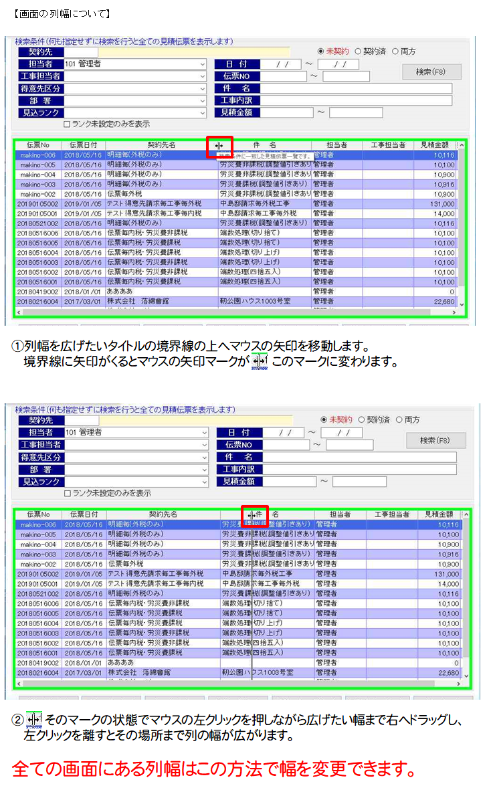Click the resize cursor icon in the step ② text
The height and width of the screenshot is (798, 491).
(x=34, y=720)
